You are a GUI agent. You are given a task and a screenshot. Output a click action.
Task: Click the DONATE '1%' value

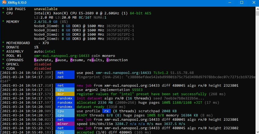[x=36, y=47]
